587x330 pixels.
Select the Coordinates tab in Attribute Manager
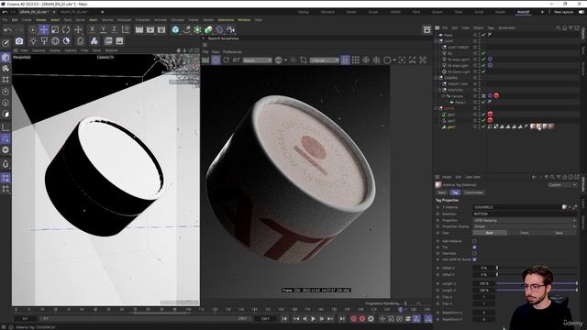click(473, 192)
